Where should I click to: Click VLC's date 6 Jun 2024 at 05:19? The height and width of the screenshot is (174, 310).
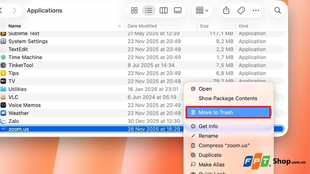(x=152, y=97)
